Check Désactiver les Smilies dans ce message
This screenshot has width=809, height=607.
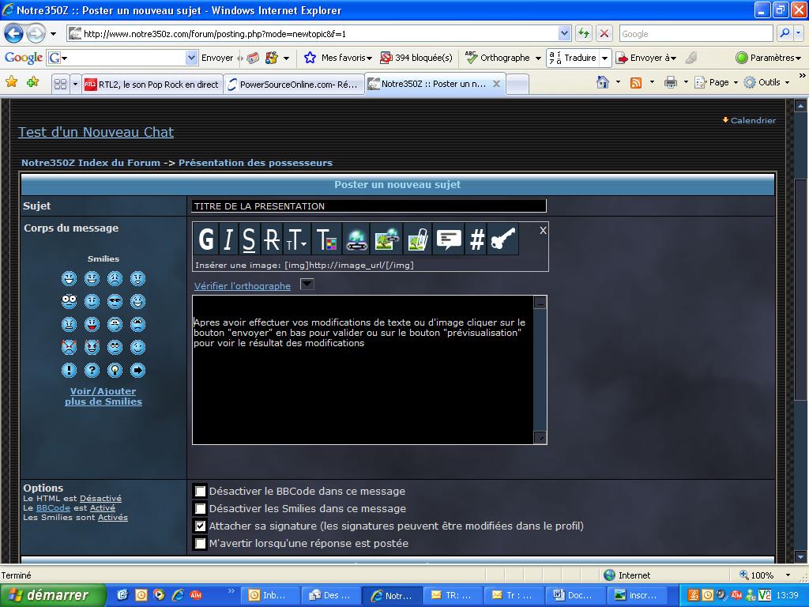point(201,509)
